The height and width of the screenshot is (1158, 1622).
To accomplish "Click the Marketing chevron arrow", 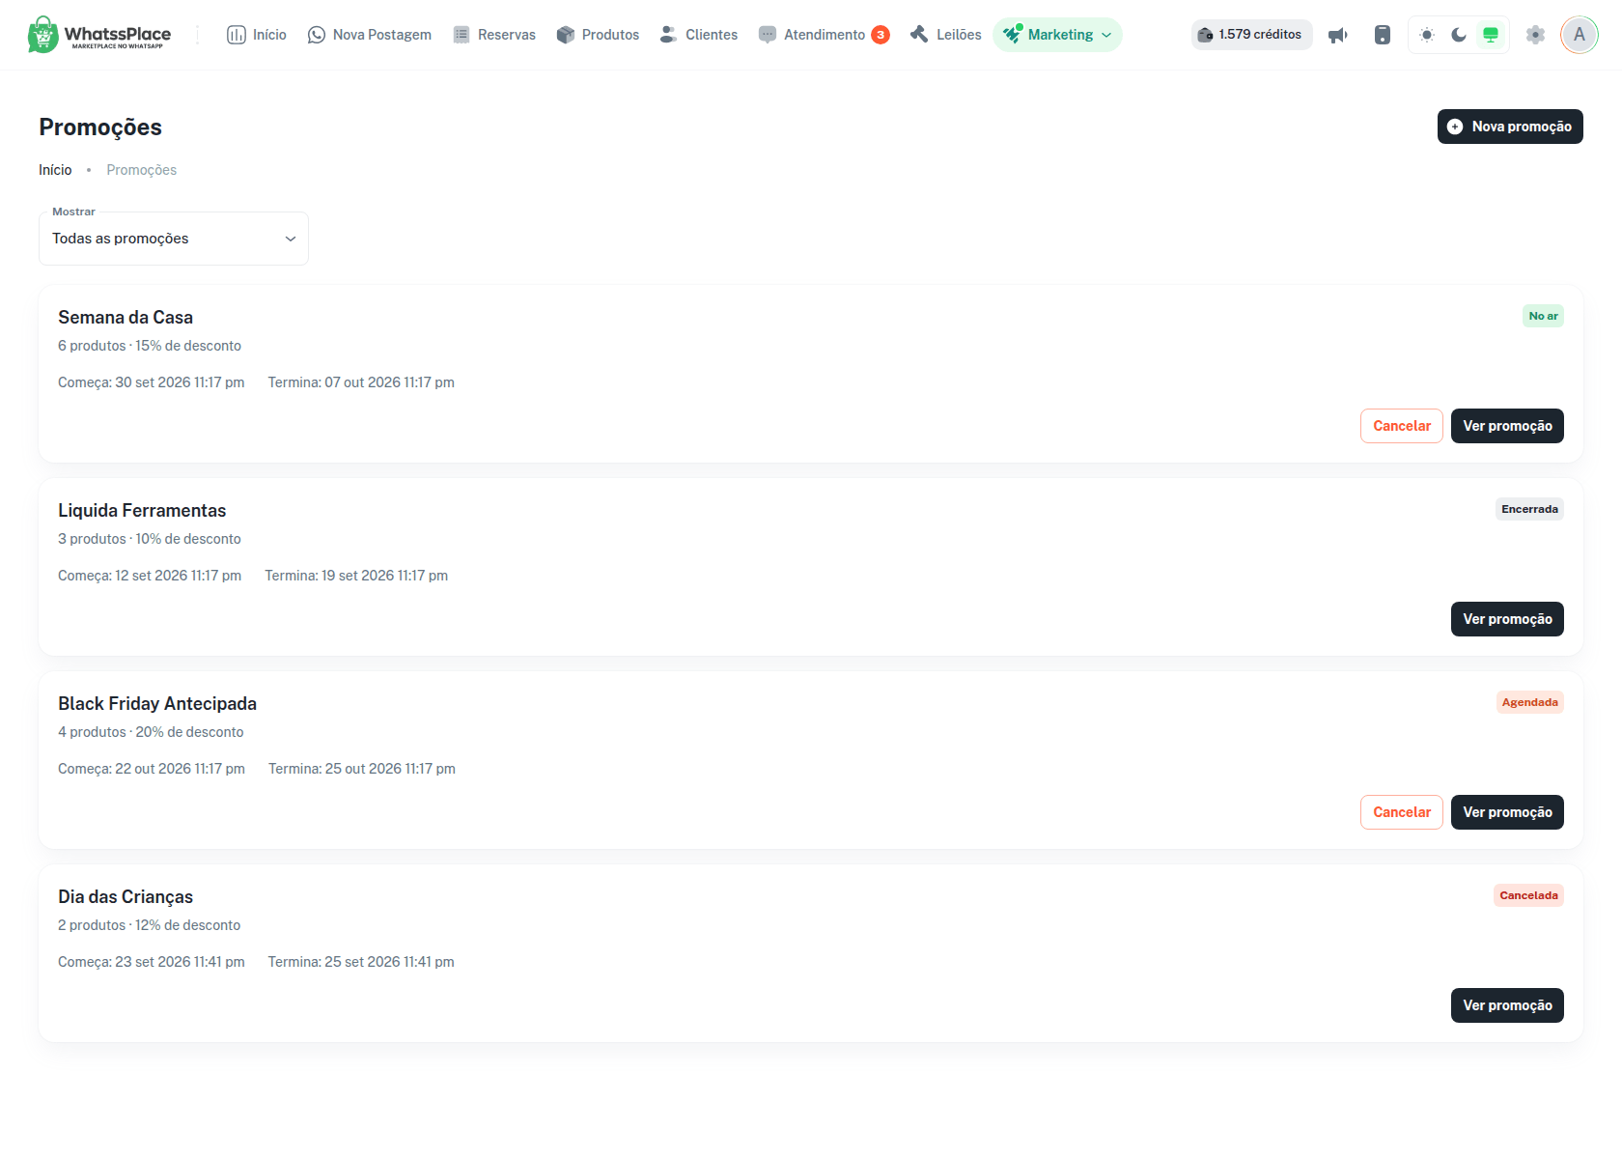I will tap(1106, 35).
